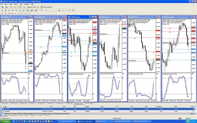Expand the Templates dropdown arrow
This screenshot has height=123, width=197.
click(x=37, y=10)
